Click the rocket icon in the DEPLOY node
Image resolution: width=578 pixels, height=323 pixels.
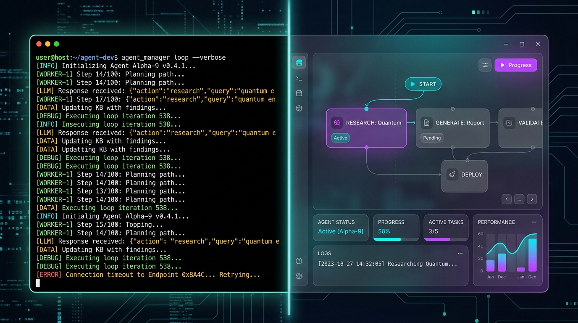click(452, 175)
